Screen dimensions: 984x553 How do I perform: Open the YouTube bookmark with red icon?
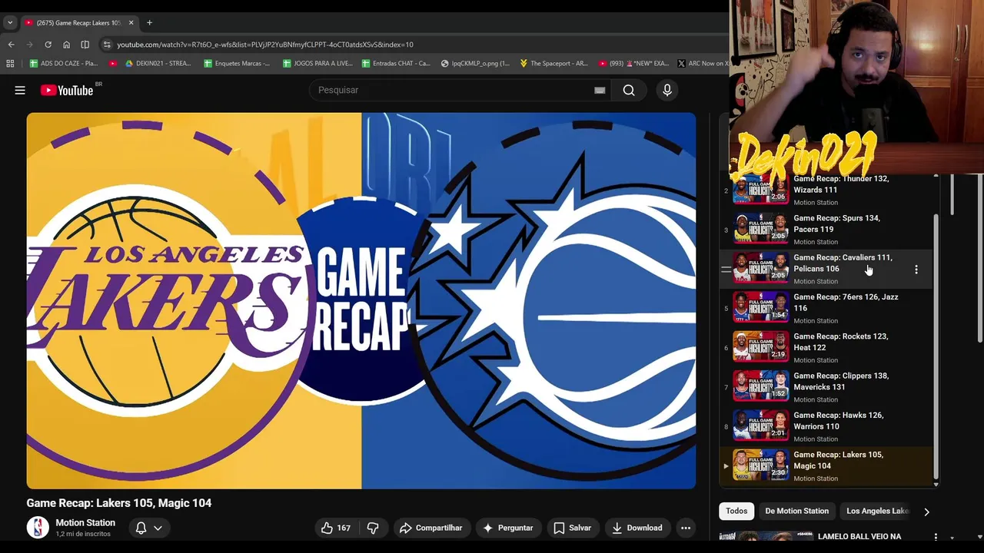(x=113, y=64)
